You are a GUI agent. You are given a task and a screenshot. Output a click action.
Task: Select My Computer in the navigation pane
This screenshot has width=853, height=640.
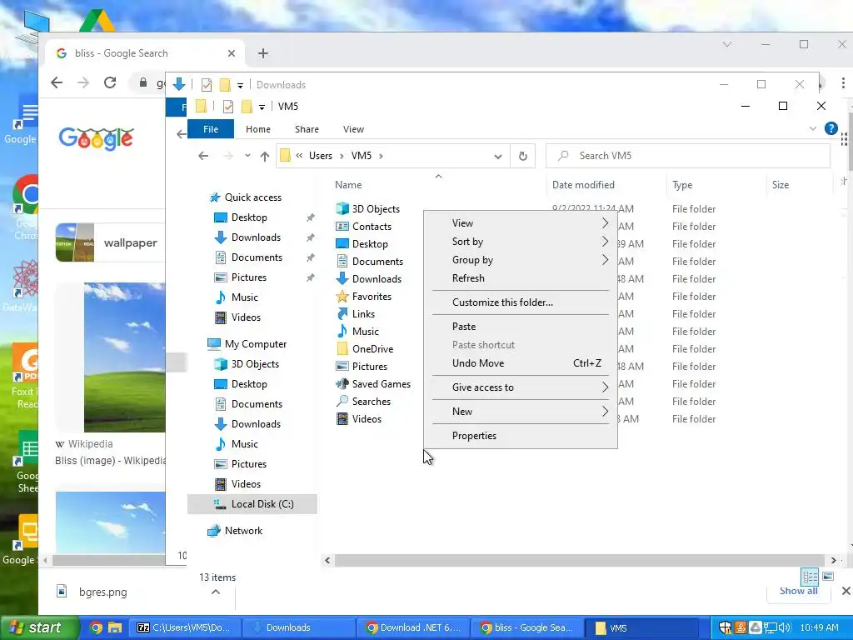pos(255,344)
